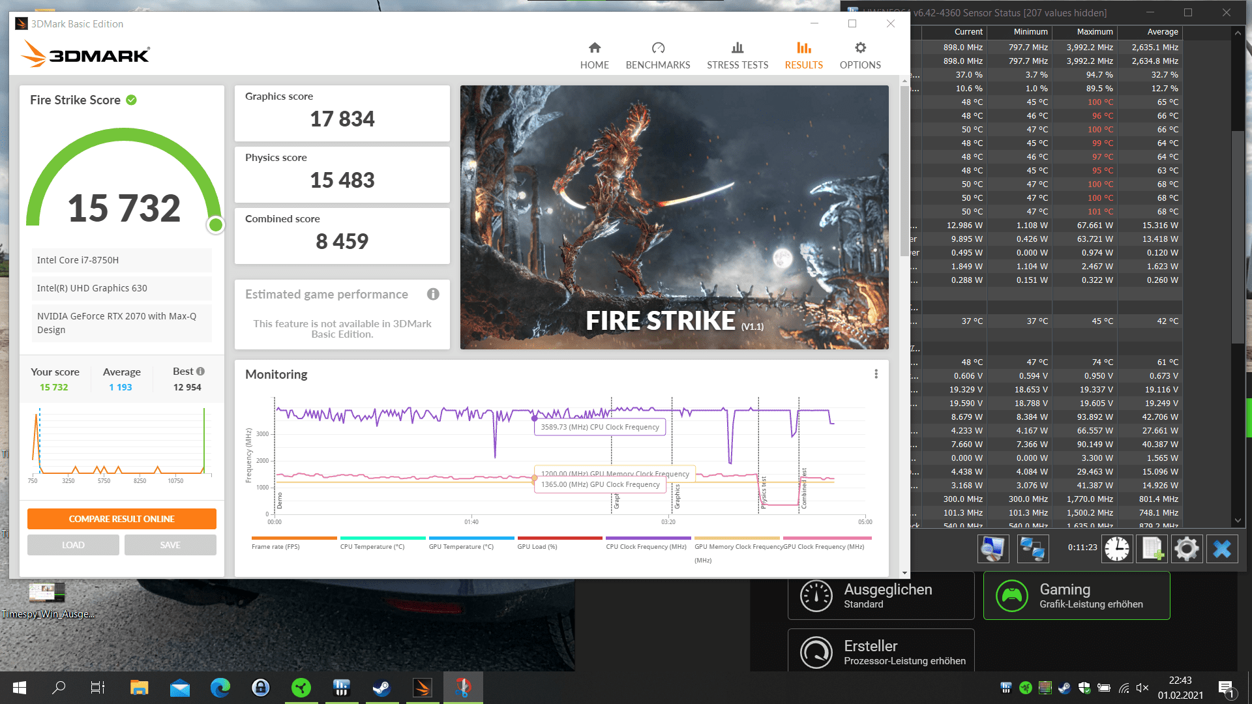This screenshot has width=1252, height=704.
Task: Click HWiNFO logging document plus icon
Action: [1152, 548]
